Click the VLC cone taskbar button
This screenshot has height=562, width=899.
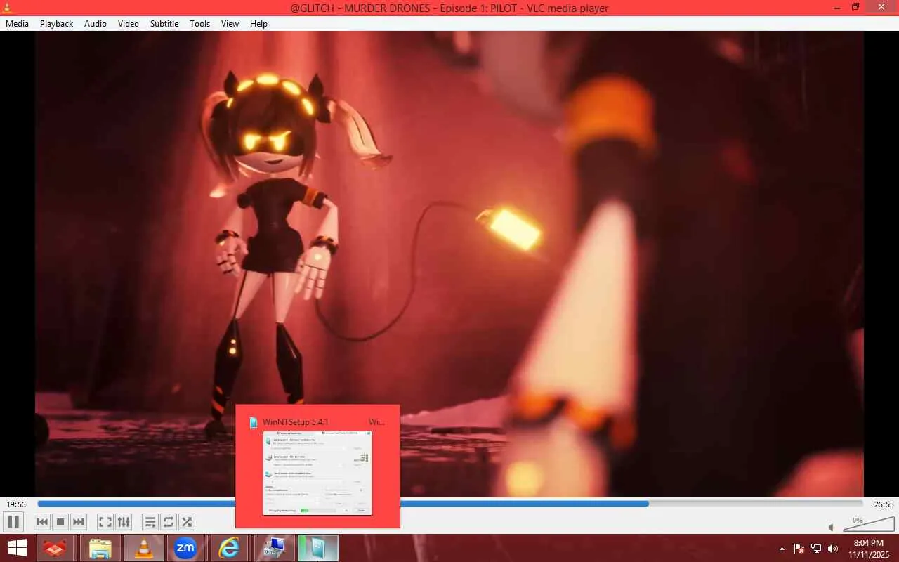144,548
